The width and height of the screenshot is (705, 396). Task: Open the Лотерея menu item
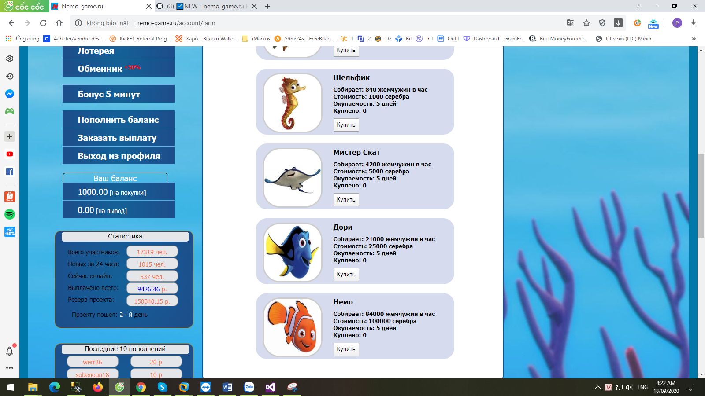[119, 52]
